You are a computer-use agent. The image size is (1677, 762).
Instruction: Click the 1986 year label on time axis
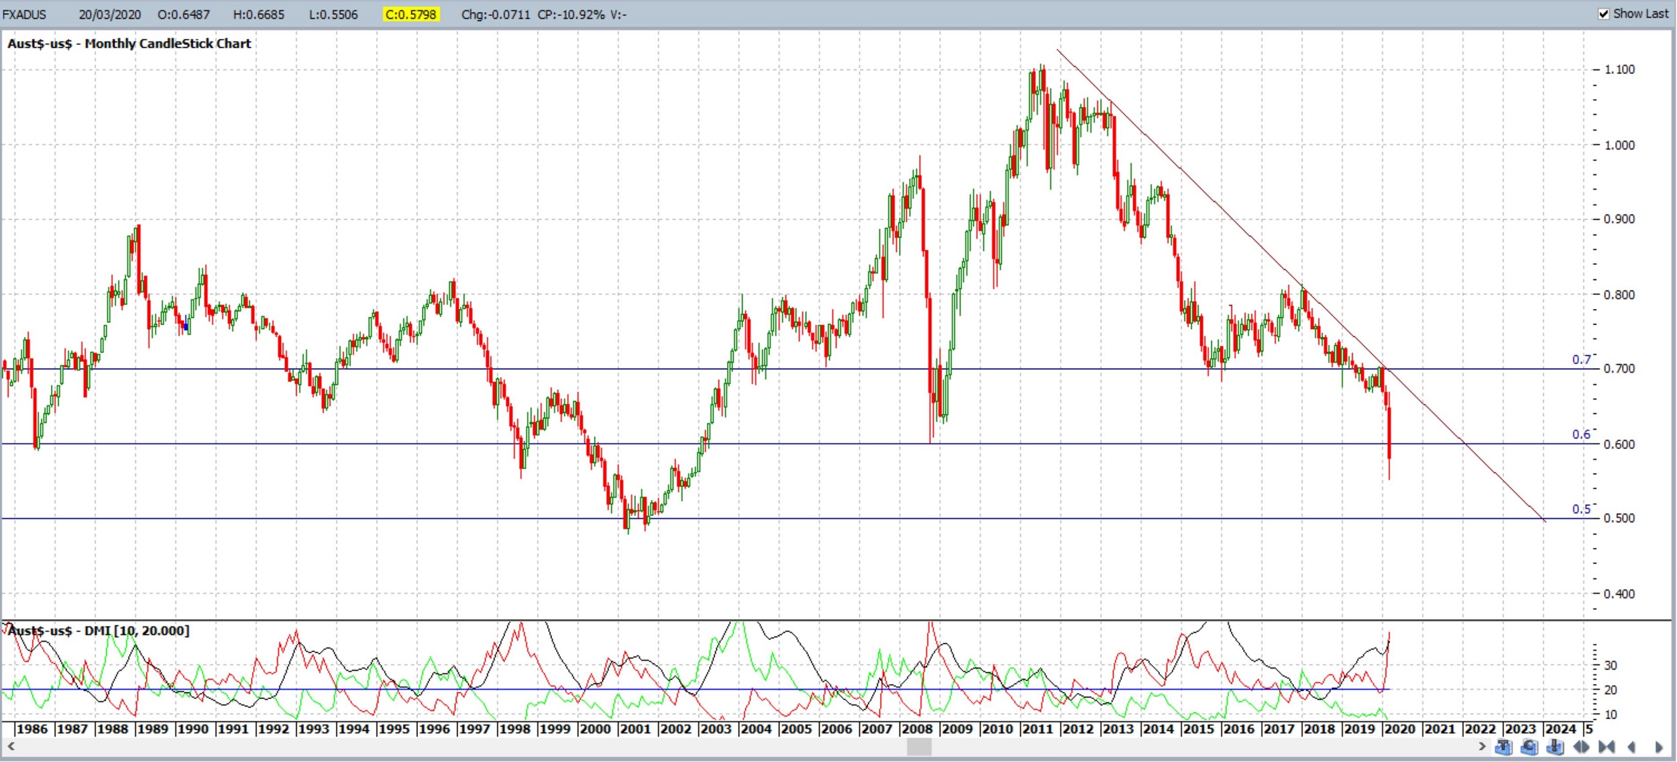tap(32, 729)
